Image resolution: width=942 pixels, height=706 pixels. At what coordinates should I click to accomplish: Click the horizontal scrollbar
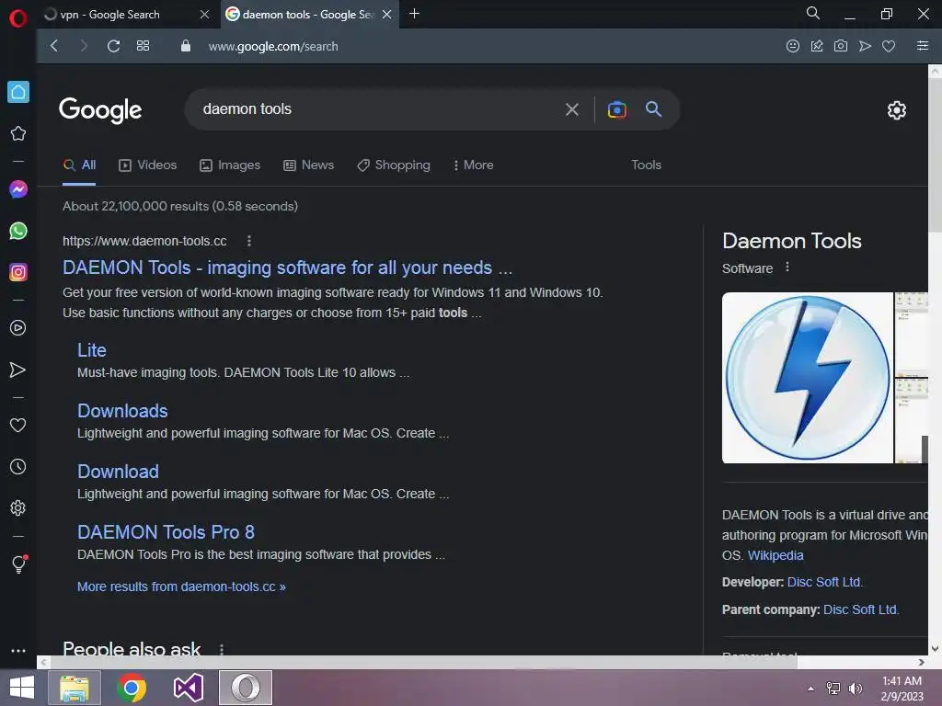tap(423, 662)
